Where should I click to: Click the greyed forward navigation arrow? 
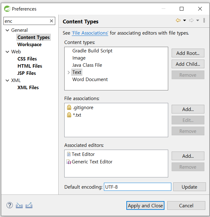192,21
